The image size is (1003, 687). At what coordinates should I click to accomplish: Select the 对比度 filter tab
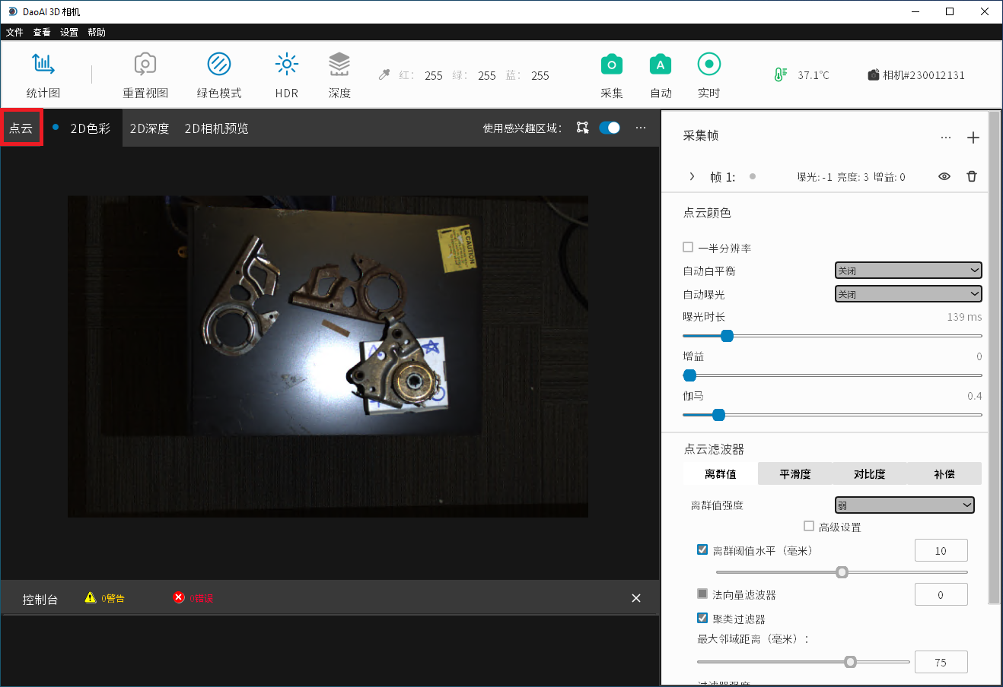869,473
